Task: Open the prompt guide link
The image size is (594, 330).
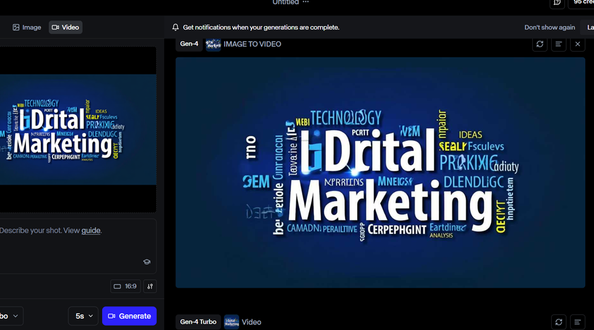Action: [x=91, y=231]
